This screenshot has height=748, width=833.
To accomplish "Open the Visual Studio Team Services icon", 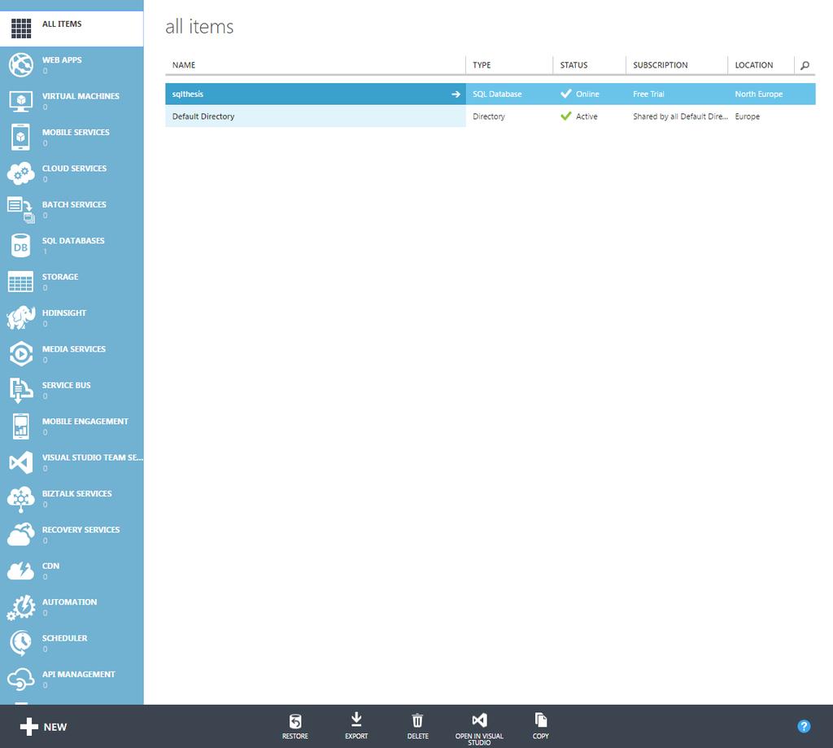I will click(x=20, y=462).
